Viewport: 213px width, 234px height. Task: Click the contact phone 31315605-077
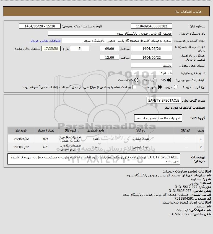(180, 191)
